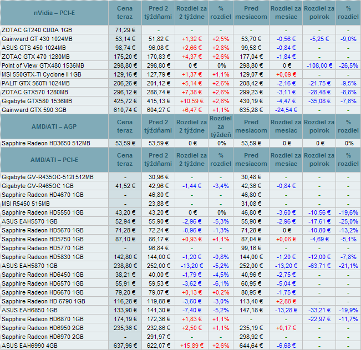Select Gigabyte GV-R435OC-512I 512MB name

coord(48,177)
